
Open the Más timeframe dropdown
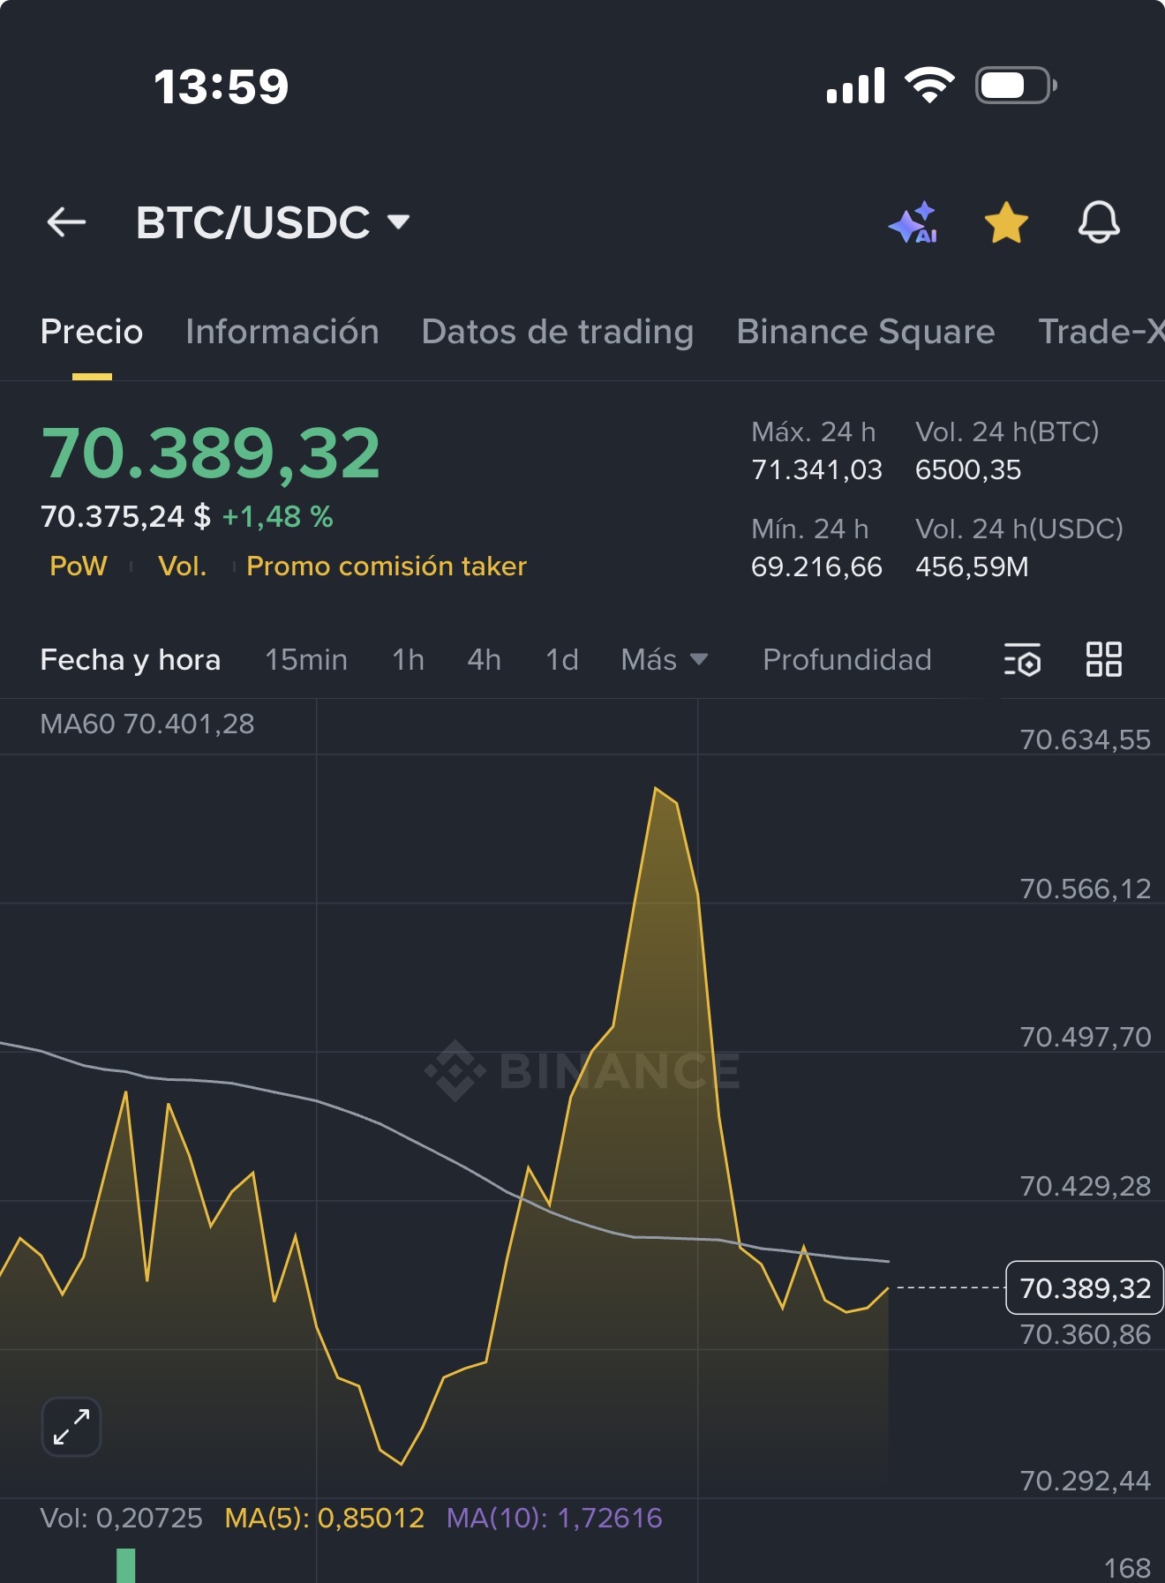[665, 660]
